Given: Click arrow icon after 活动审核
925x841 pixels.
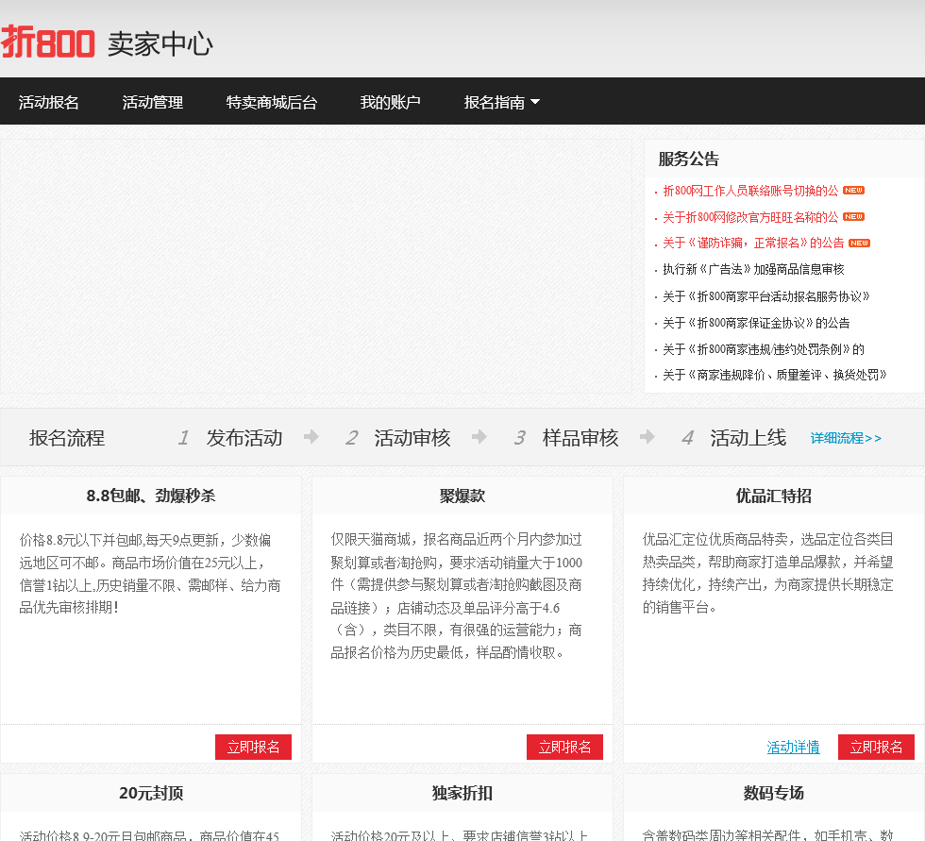Looking at the screenshot, I should click(x=479, y=436).
